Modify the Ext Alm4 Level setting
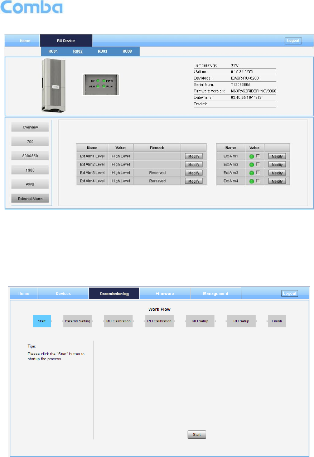Image resolution: width=314 pixels, height=457 pixels. (194, 181)
